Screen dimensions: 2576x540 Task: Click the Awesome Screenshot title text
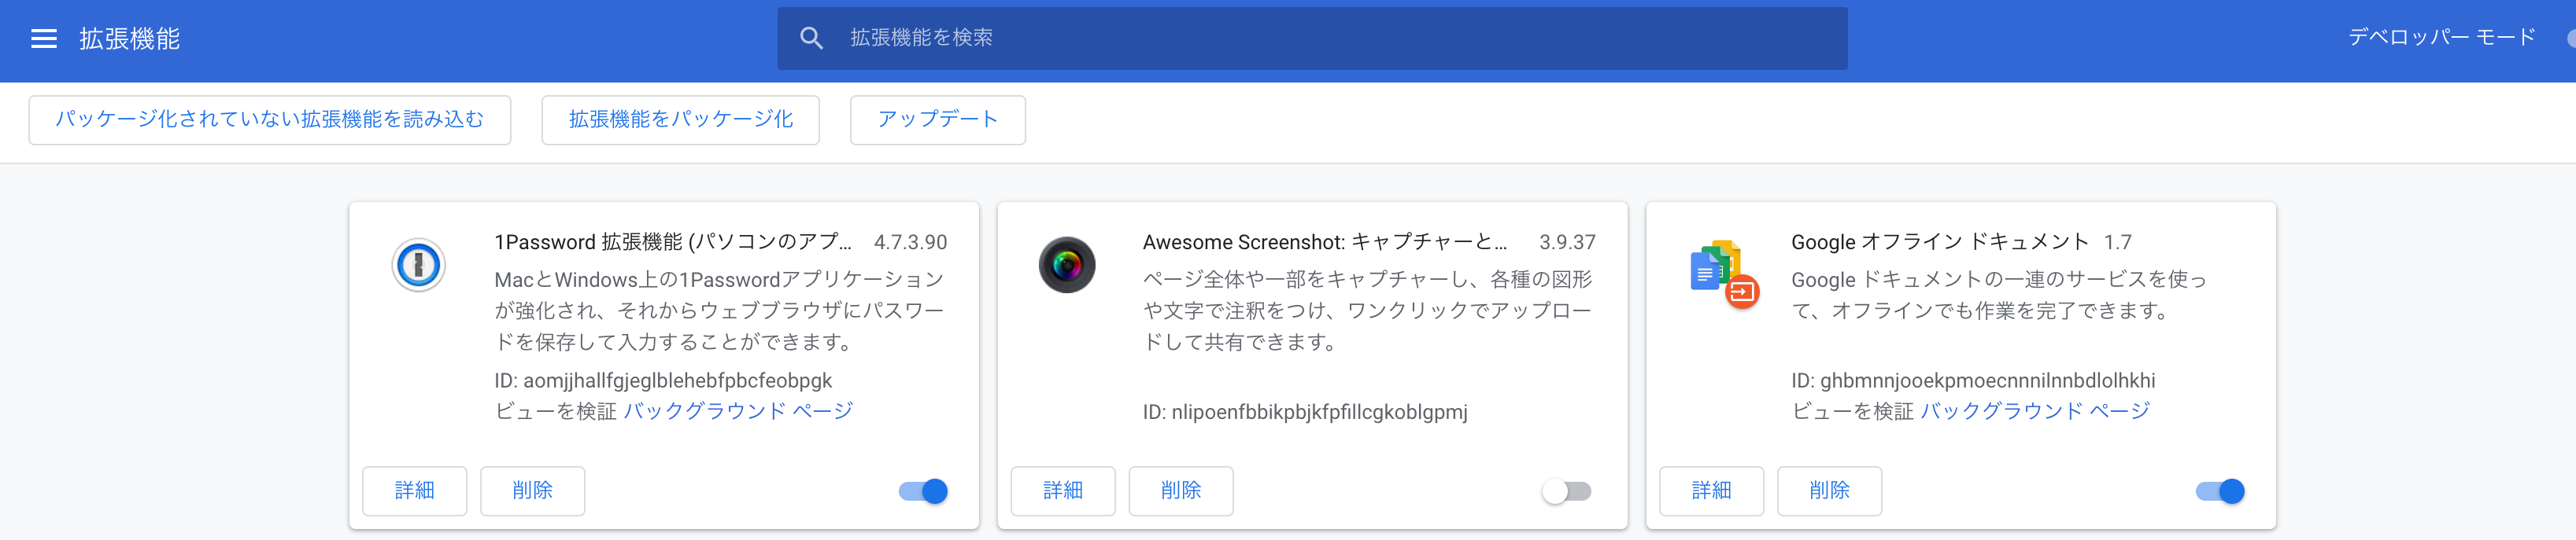[1324, 243]
